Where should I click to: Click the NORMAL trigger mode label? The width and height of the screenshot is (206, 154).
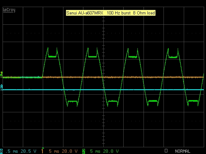183,151
